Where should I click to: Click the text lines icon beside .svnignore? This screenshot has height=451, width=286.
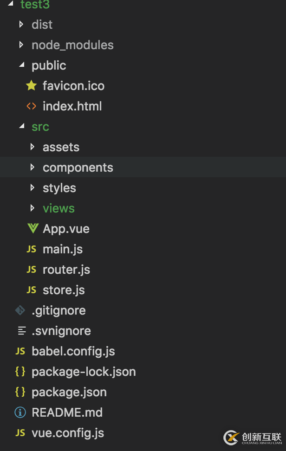tap(21, 331)
